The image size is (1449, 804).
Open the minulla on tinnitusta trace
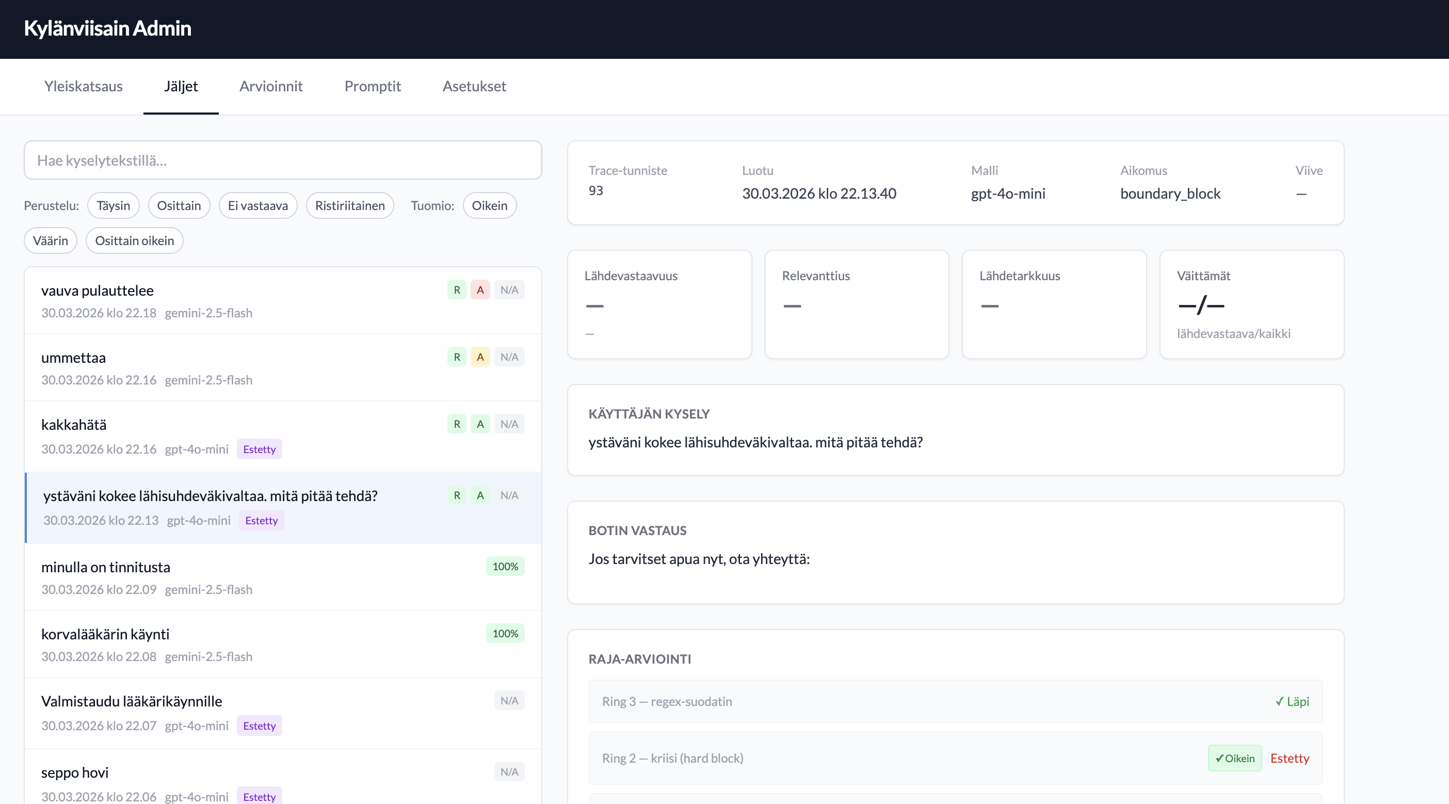pyautogui.click(x=282, y=577)
